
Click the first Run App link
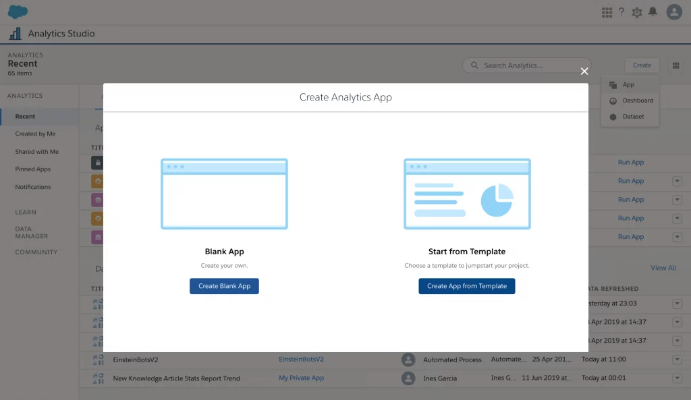click(x=631, y=162)
